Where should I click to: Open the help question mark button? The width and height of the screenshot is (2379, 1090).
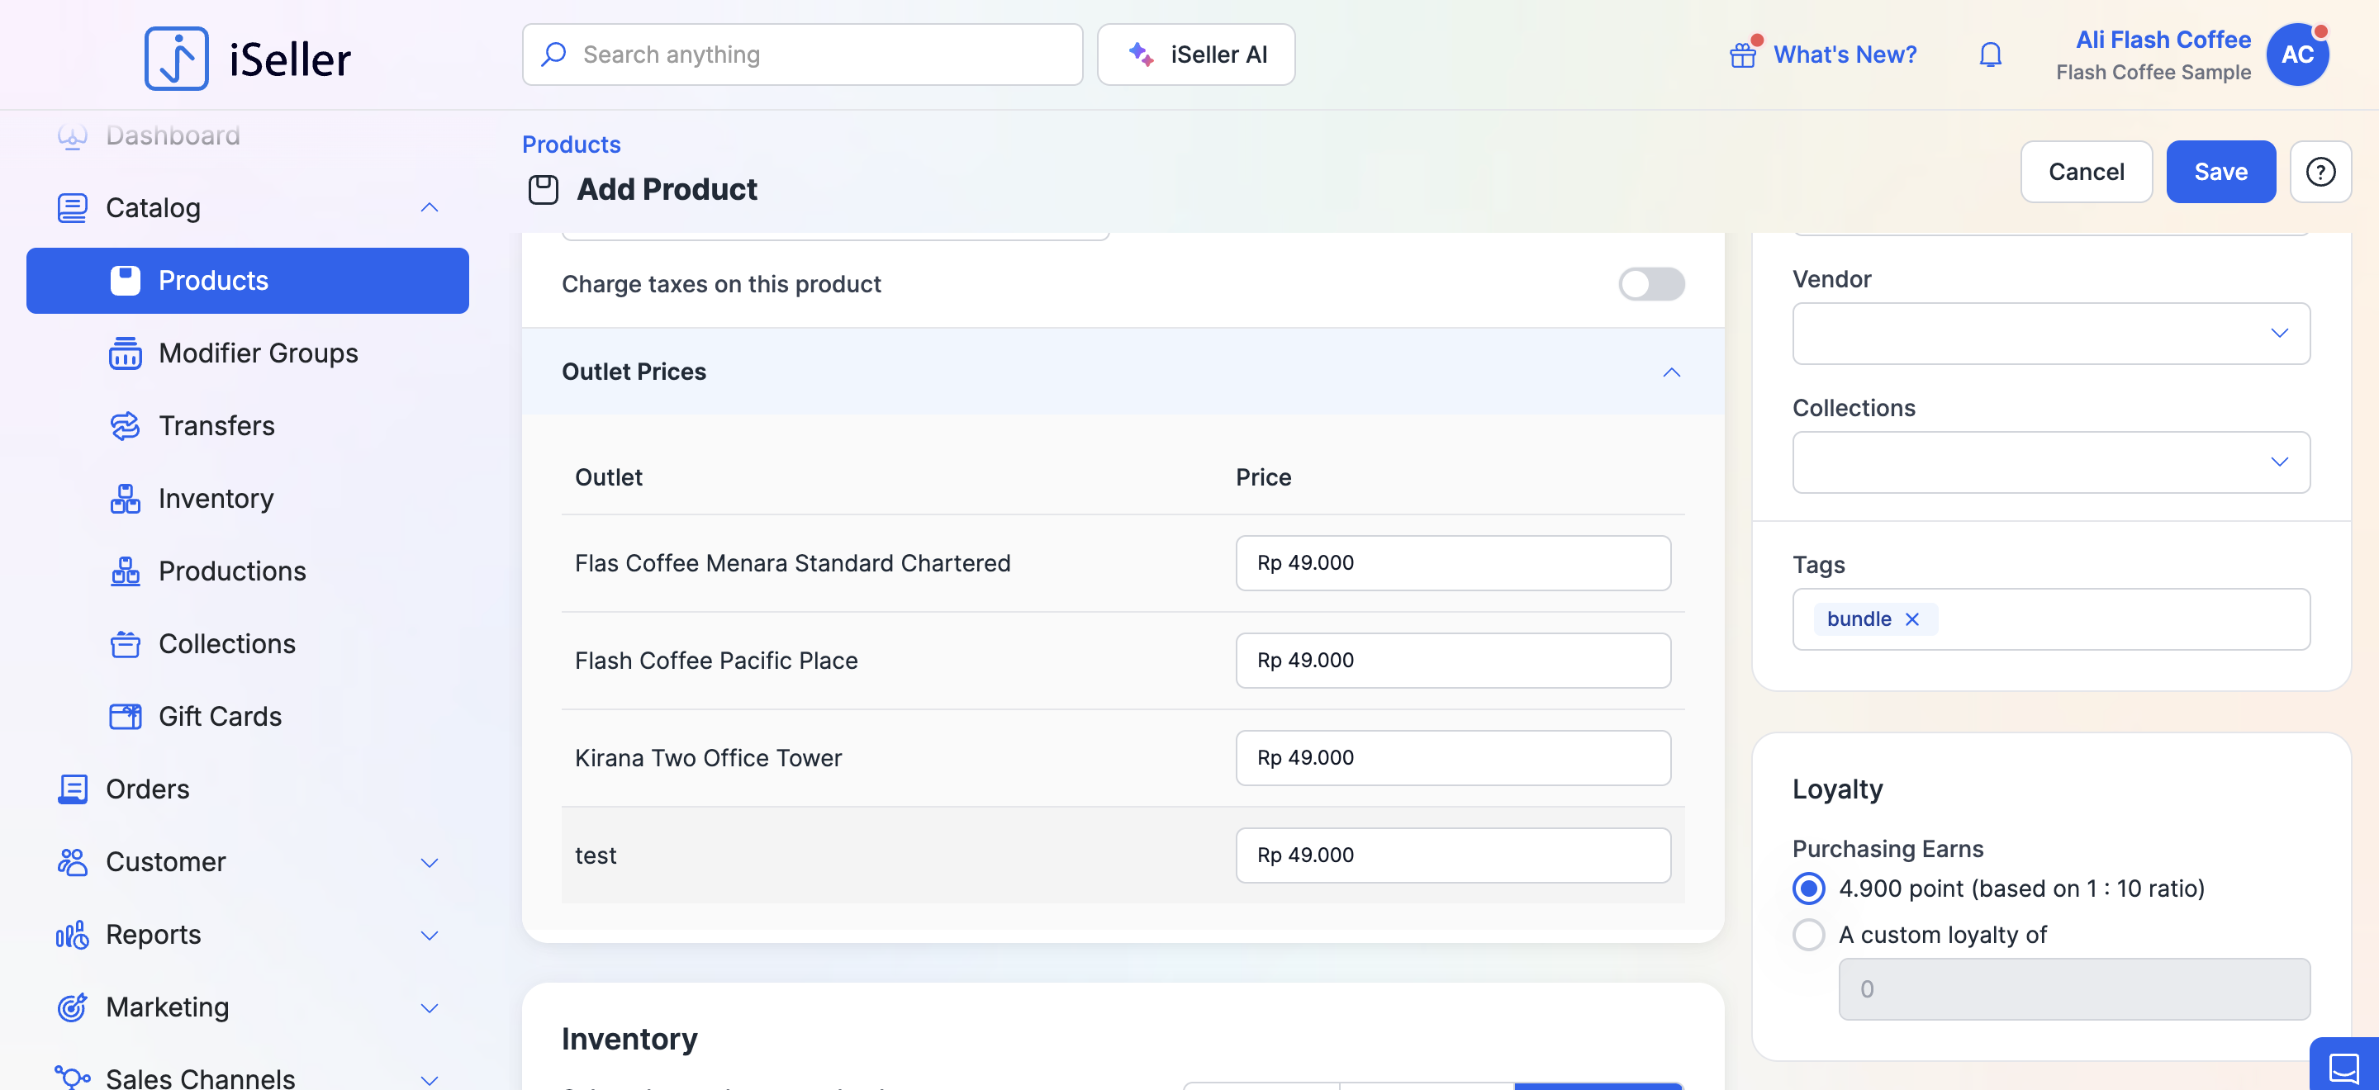coord(2320,172)
